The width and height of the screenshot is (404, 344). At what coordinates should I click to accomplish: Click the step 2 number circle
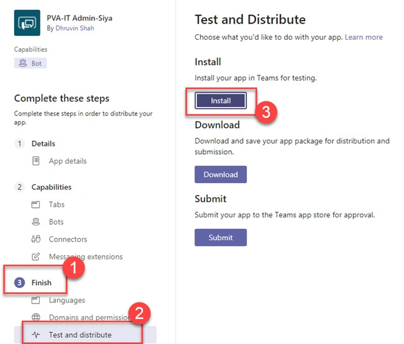[x=19, y=187]
